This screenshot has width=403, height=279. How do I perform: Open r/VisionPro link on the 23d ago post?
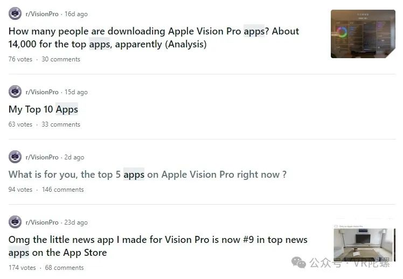[x=42, y=222]
